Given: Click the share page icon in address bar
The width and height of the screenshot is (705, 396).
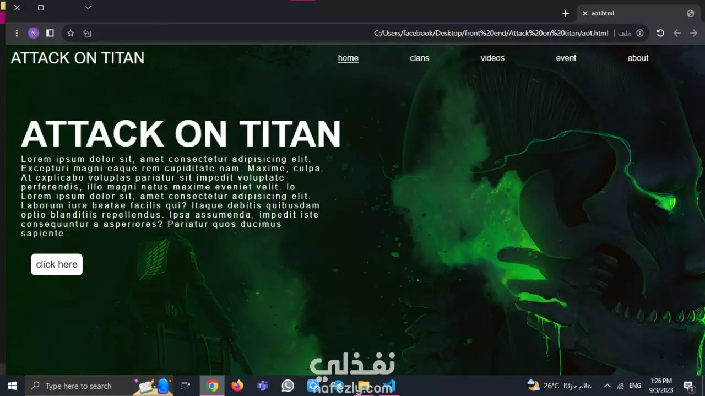Looking at the screenshot, I should (87, 33).
